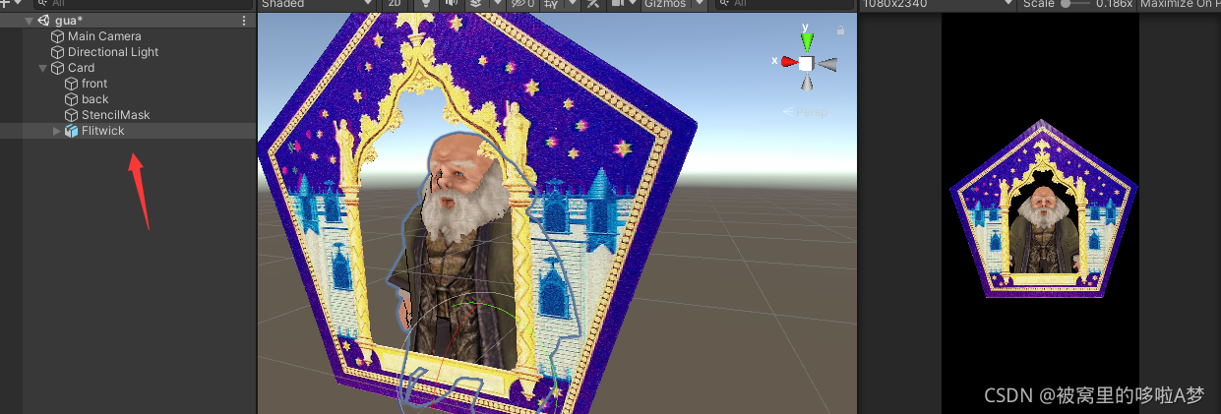
Task: Select the front child object
Action: [x=94, y=84]
